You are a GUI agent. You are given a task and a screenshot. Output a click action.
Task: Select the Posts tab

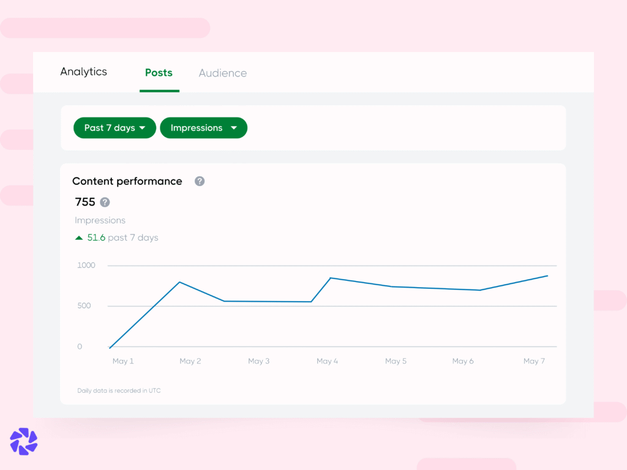[159, 73]
